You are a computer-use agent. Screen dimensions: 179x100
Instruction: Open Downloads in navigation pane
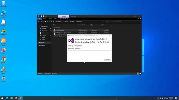(44, 31)
